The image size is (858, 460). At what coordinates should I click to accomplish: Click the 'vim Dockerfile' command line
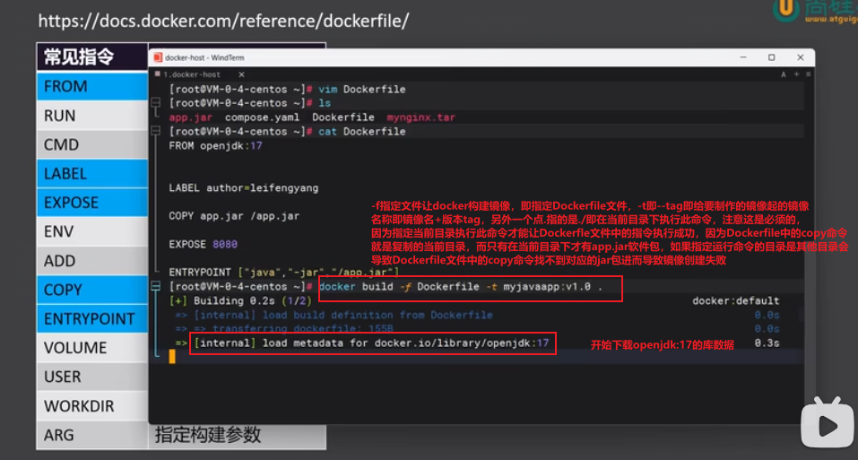(287, 89)
